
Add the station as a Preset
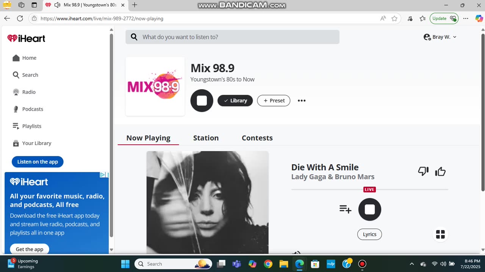tap(274, 100)
